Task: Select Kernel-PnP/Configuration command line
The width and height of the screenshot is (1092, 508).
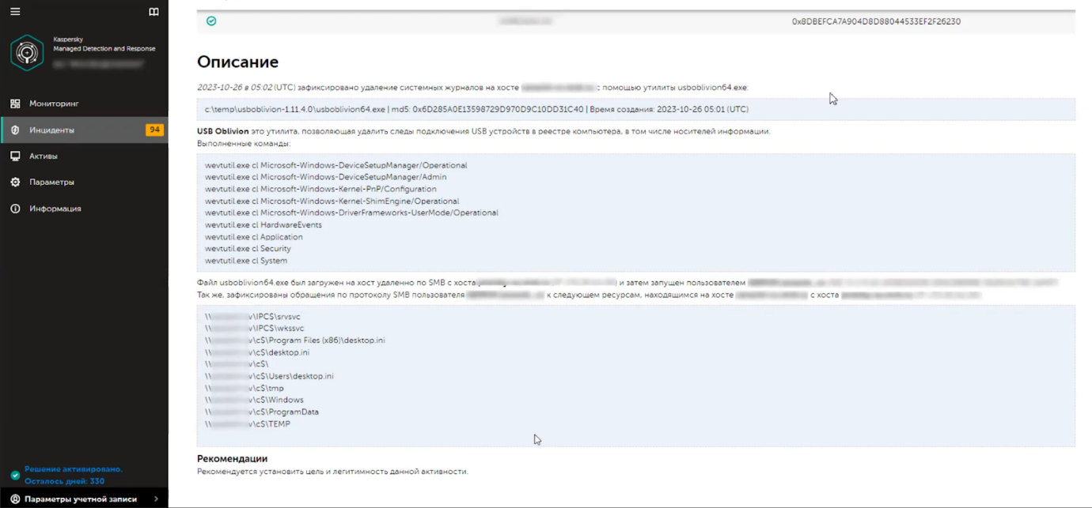Action: (320, 189)
